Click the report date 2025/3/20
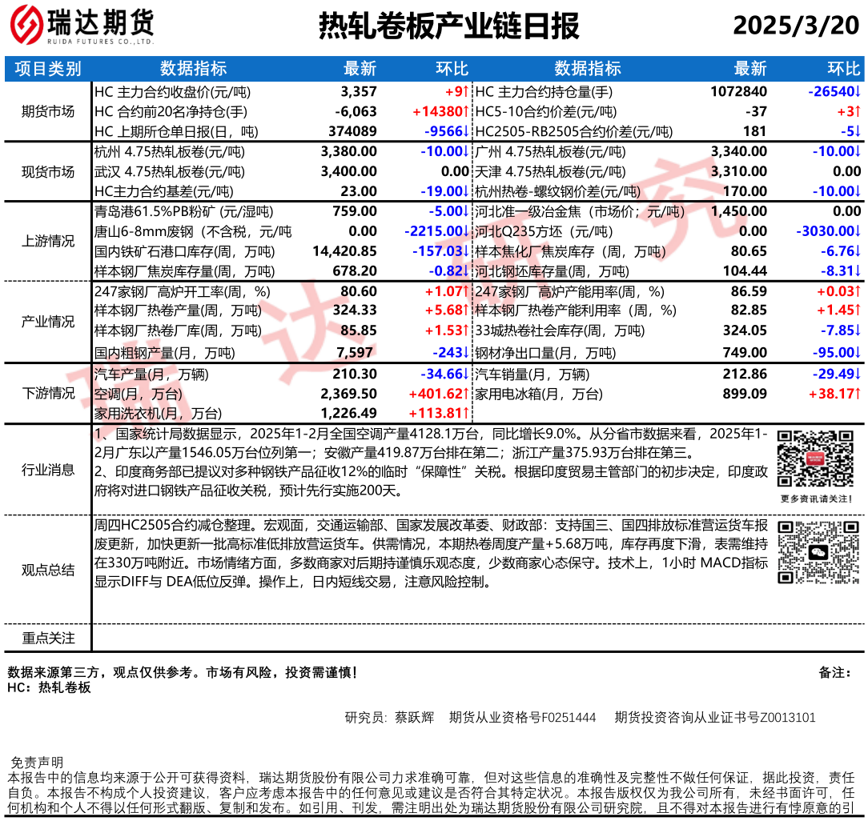The height and width of the screenshot is (821, 868). click(795, 26)
